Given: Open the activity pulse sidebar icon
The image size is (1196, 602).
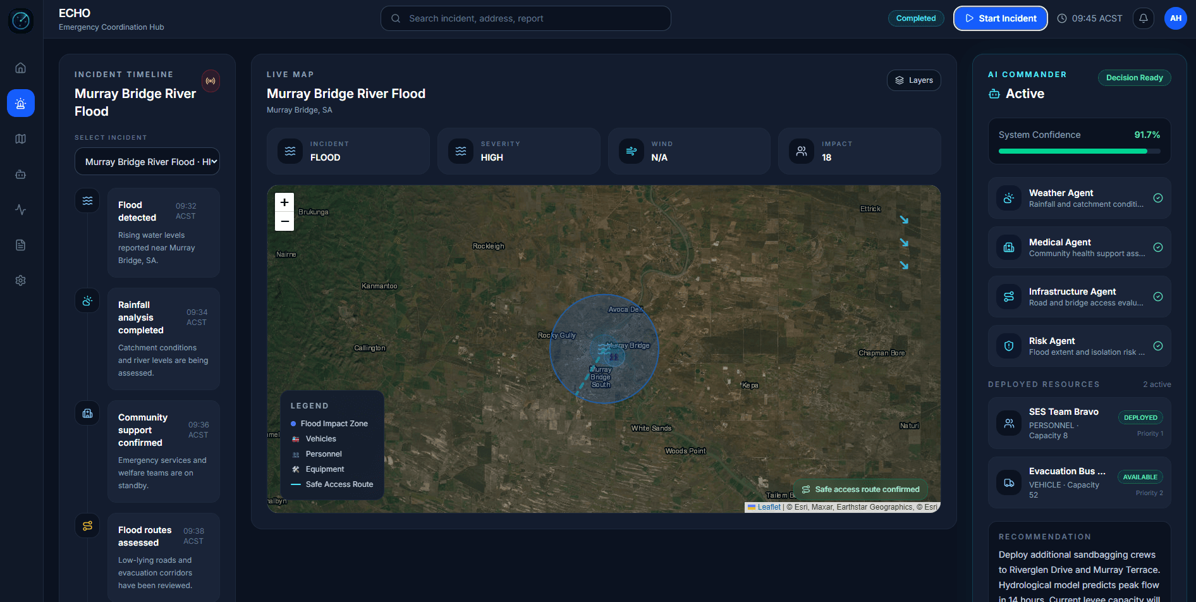Looking at the screenshot, I should tap(21, 209).
